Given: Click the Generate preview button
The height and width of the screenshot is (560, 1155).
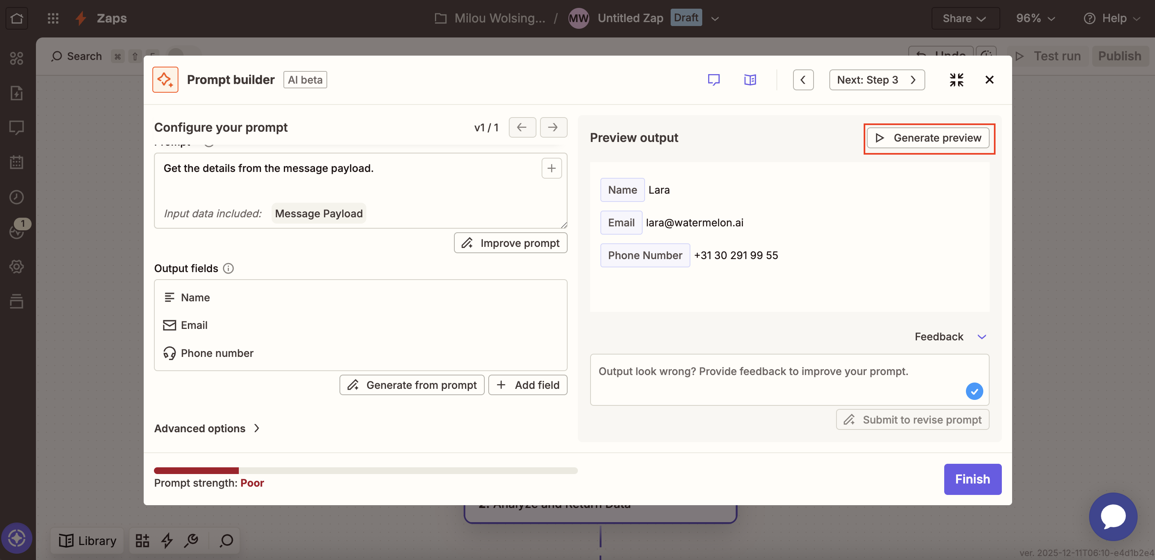Looking at the screenshot, I should click(928, 138).
